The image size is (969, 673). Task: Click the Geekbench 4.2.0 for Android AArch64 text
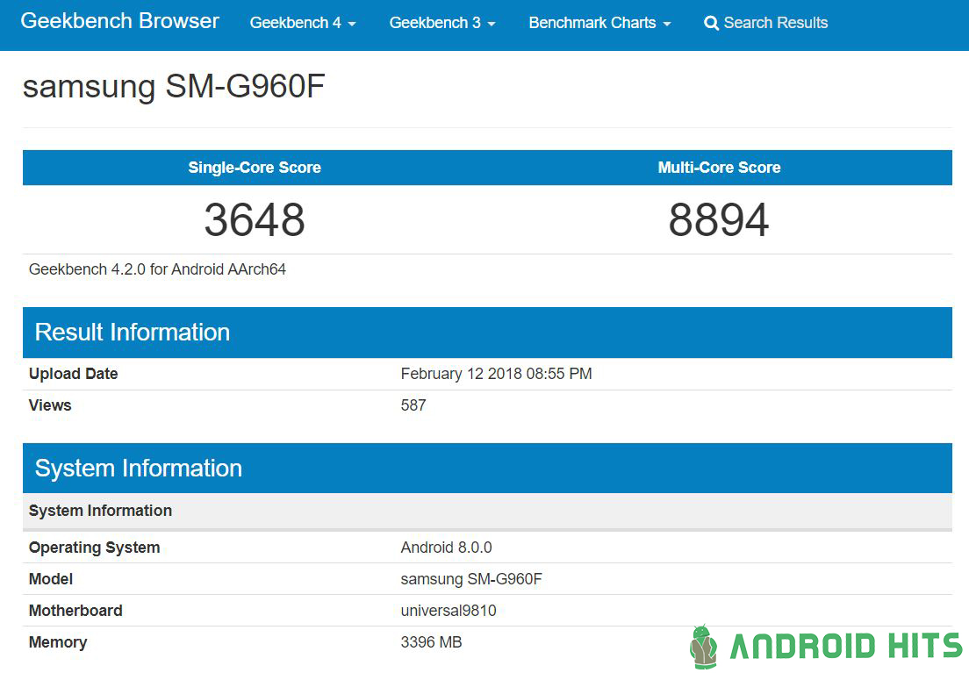158,269
